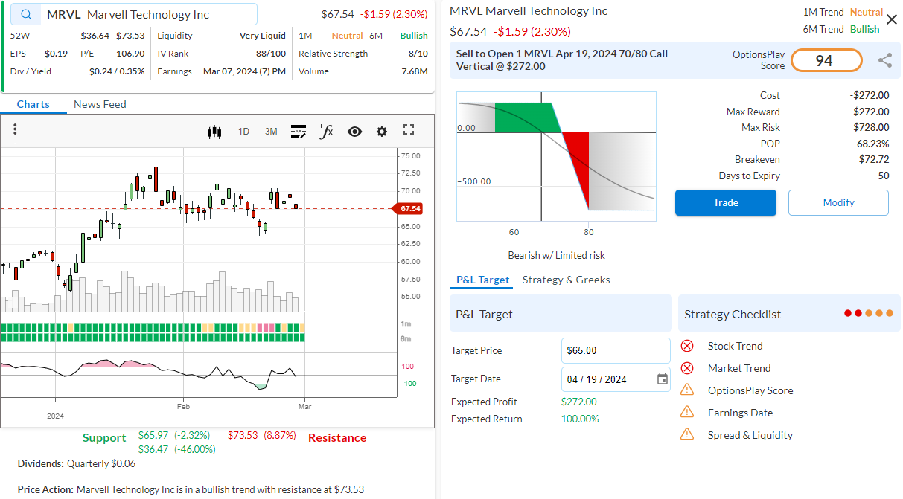Viewport: 903px width, 499px height.
Task: Click the 1m trend strip label
Action: tap(406, 324)
